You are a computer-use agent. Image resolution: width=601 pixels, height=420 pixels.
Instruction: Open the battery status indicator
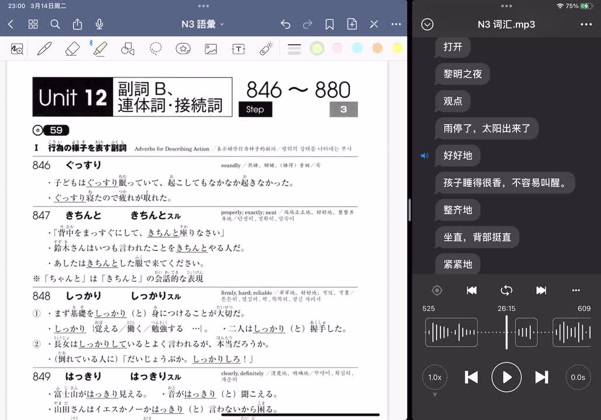click(x=587, y=6)
